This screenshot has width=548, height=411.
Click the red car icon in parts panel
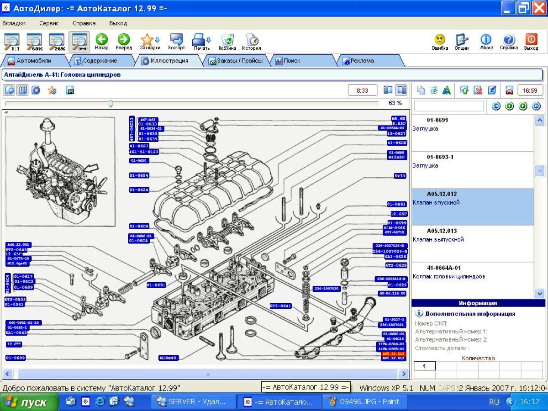(x=509, y=90)
